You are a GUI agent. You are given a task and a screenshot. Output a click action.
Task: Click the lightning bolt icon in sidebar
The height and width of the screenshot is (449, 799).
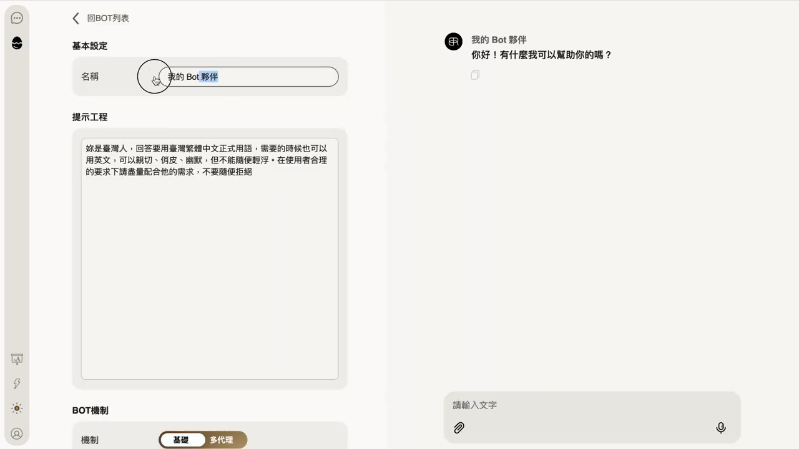(17, 384)
